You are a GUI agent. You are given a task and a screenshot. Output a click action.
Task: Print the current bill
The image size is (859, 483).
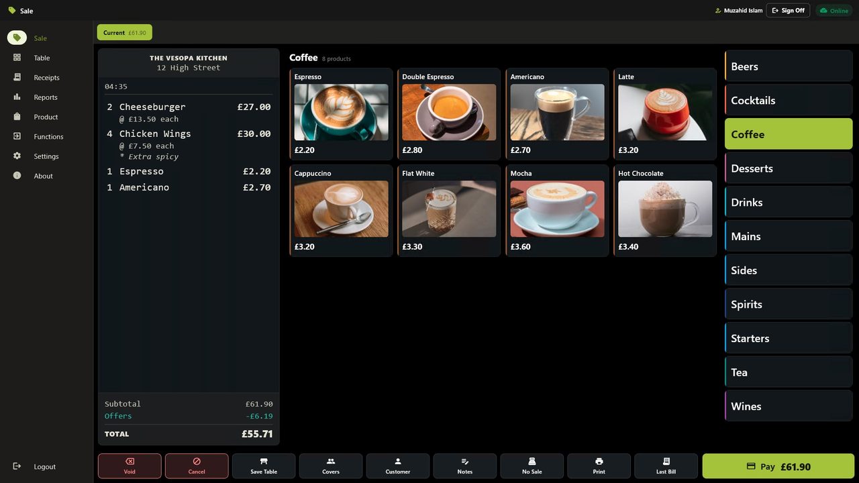coord(599,466)
